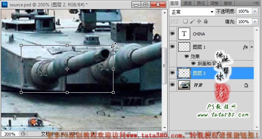Screen dimensions: 262x139
Task: Open the 不透明度 slider arrow
Action: click(255, 11)
